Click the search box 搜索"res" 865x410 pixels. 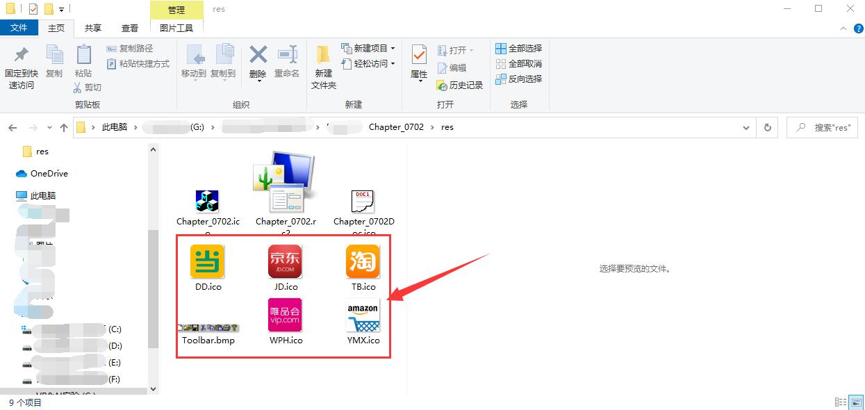pyautogui.click(x=823, y=128)
